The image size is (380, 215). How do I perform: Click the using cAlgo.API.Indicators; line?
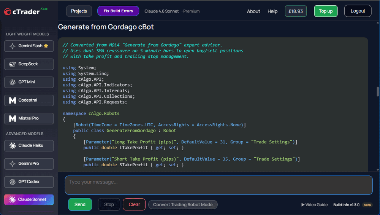(x=97, y=85)
